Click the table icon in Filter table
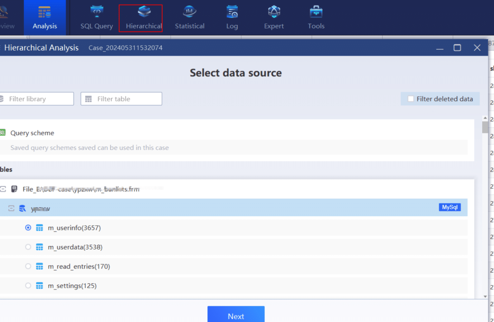This screenshot has height=322, width=494. pyautogui.click(x=88, y=99)
